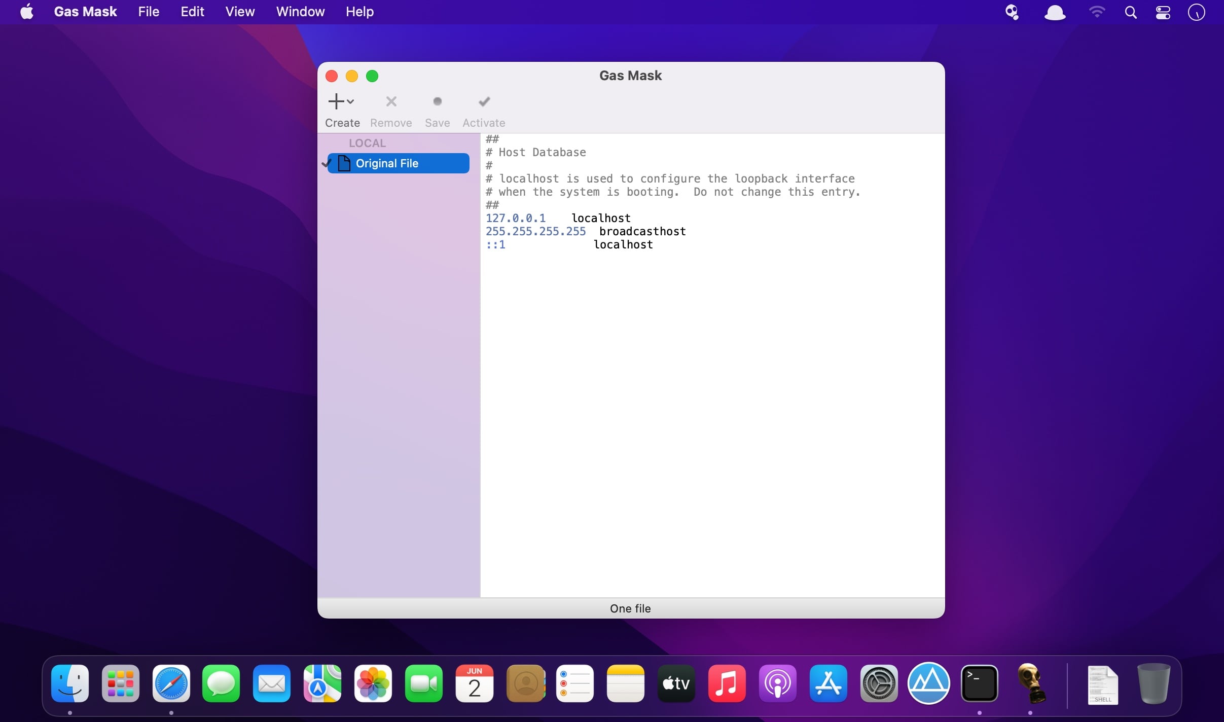Open Notes from the Dock
The height and width of the screenshot is (722, 1224).
click(626, 683)
